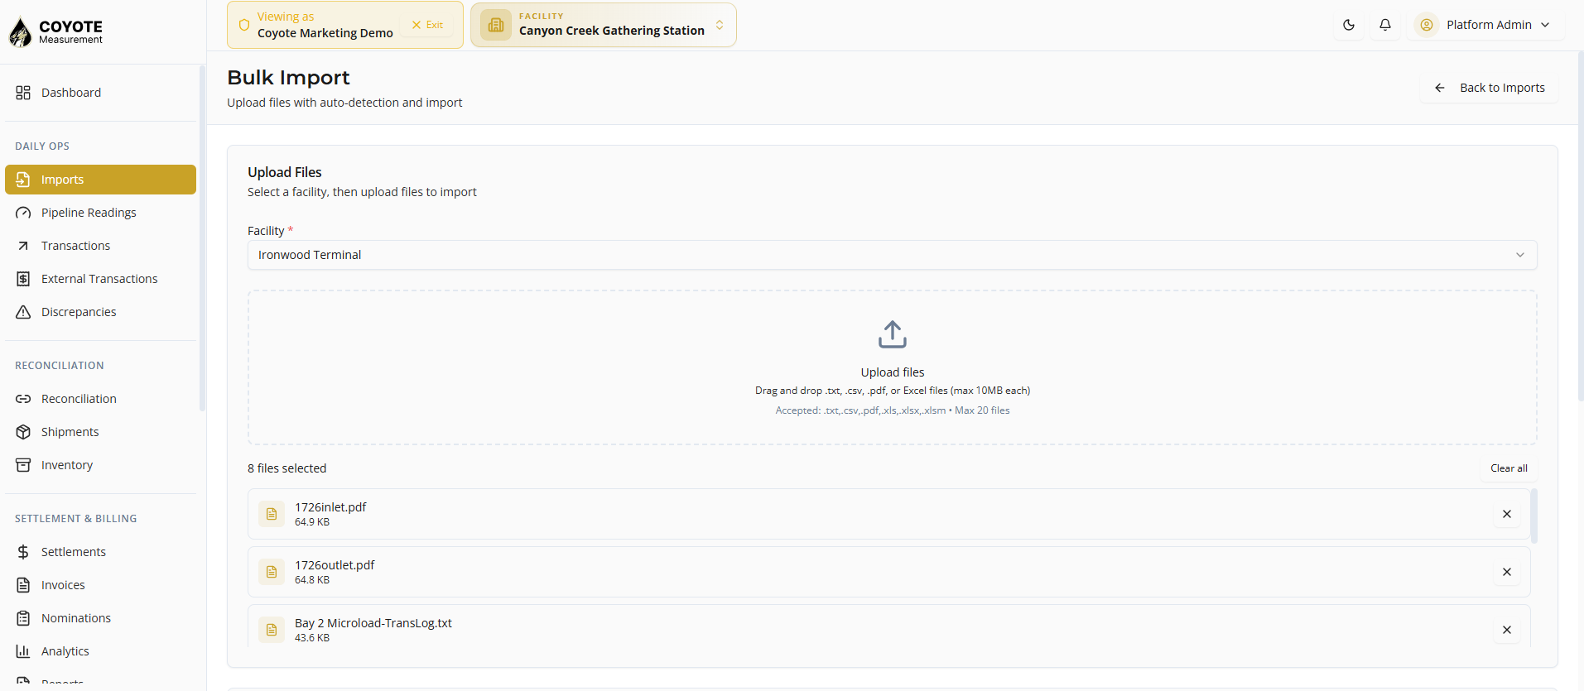Select Imports in the sidebar
Image resolution: width=1584 pixels, height=691 pixels.
click(100, 180)
